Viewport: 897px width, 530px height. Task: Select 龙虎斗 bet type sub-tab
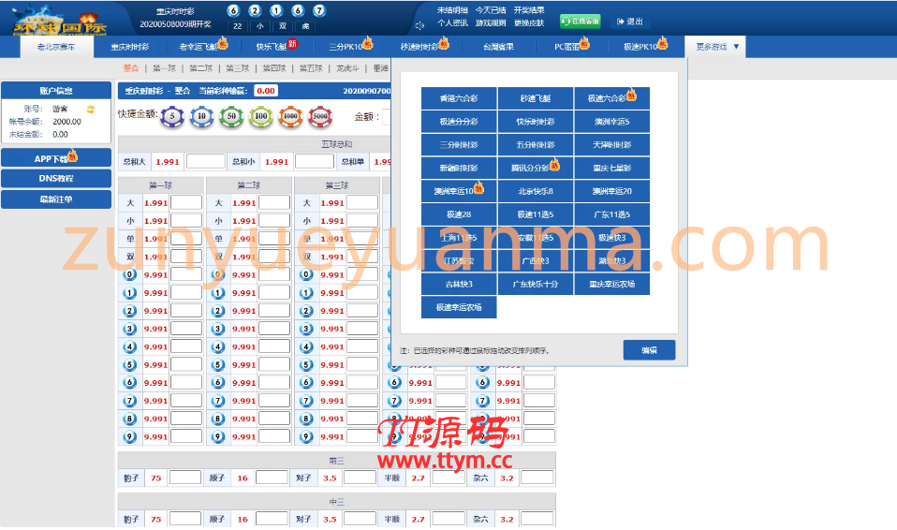click(347, 68)
